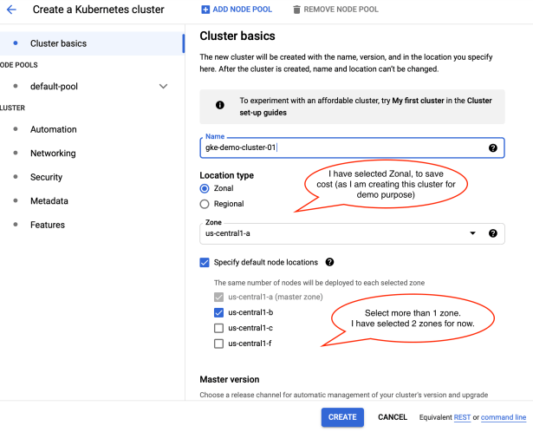Tick the us-central1-f zone checkbox
This screenshot has height=432, width=533.
(x=219, y=344)
